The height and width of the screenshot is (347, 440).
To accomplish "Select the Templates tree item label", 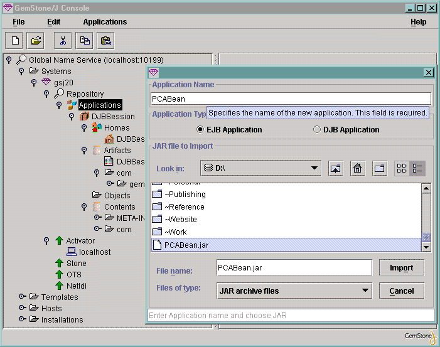I will coord(60,297).
